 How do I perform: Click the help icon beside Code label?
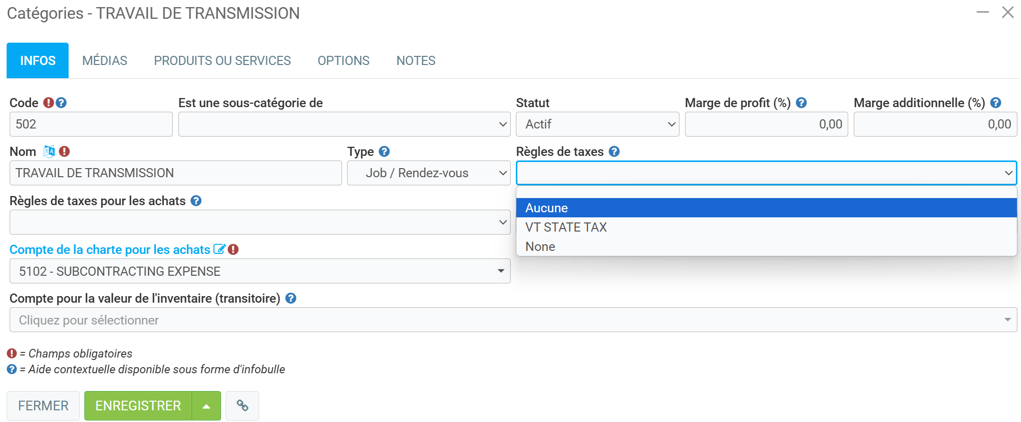click(61, 103)
